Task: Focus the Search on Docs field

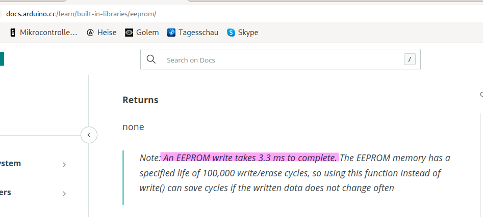Action: click(281, 59)
